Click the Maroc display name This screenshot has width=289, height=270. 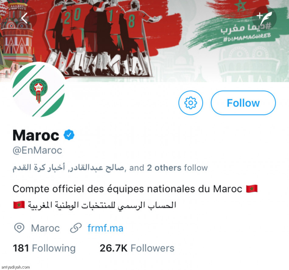36,135
